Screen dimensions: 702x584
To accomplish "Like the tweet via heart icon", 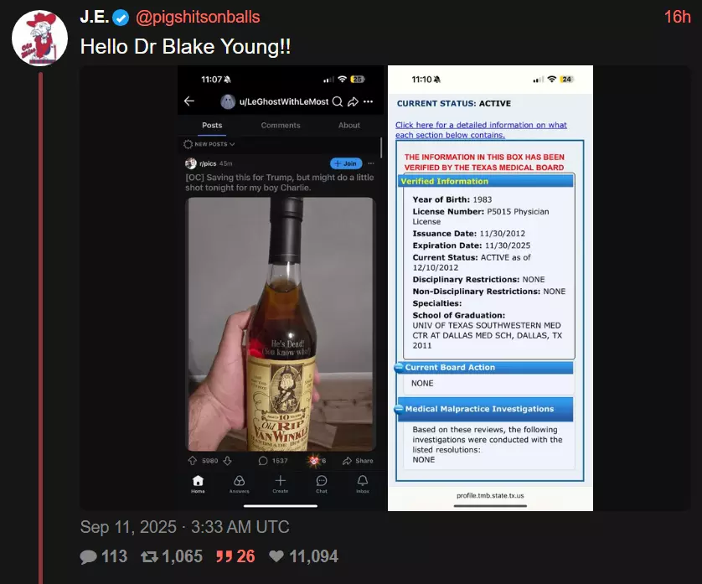I will point(276,556).
